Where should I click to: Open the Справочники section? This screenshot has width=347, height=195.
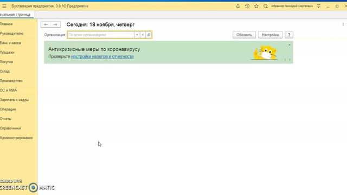(10, 128)
